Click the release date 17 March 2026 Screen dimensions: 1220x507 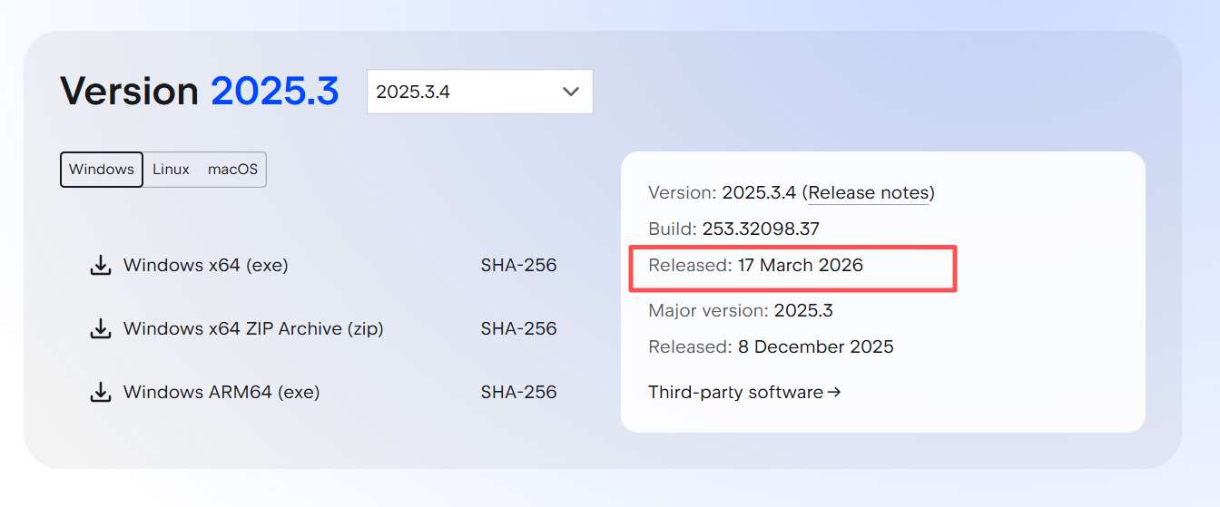(800, 266)
